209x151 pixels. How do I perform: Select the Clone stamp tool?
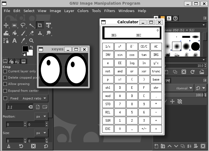(x=40, y=33)
